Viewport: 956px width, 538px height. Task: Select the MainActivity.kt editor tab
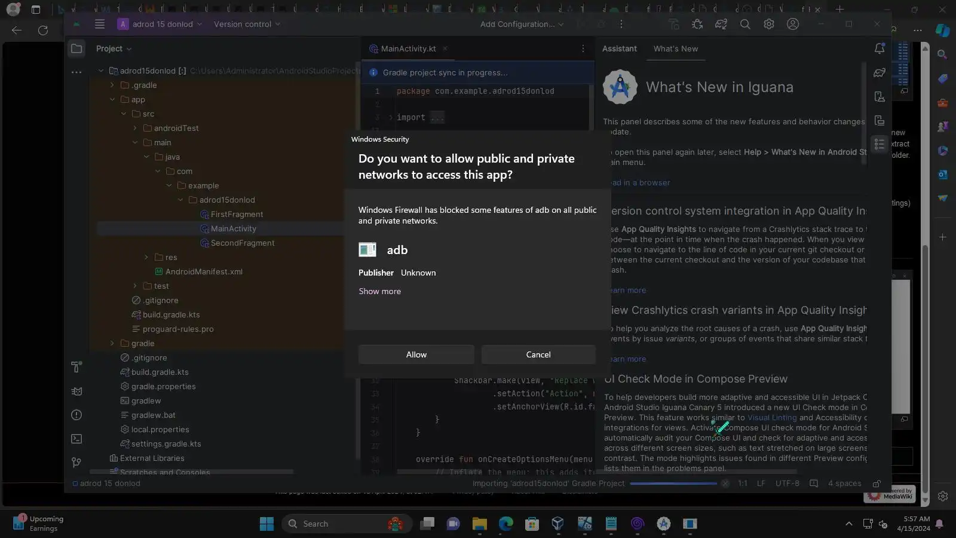point(409,48)
